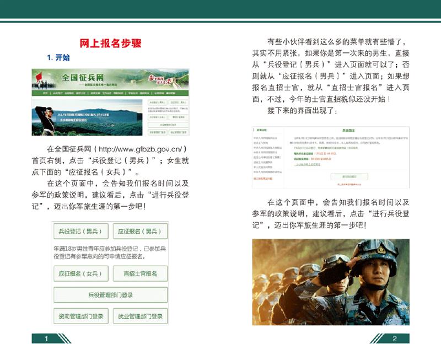The width and height of the screenshot is (441, 344).
Task: Click the red 网上报名步骤 heading
Action: point(110,44)
